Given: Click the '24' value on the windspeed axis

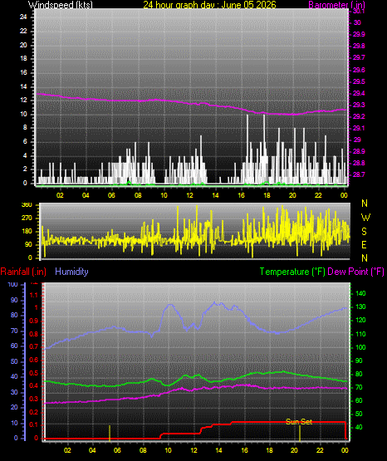Looking at the screenshot, I should (x=23, y=17).
